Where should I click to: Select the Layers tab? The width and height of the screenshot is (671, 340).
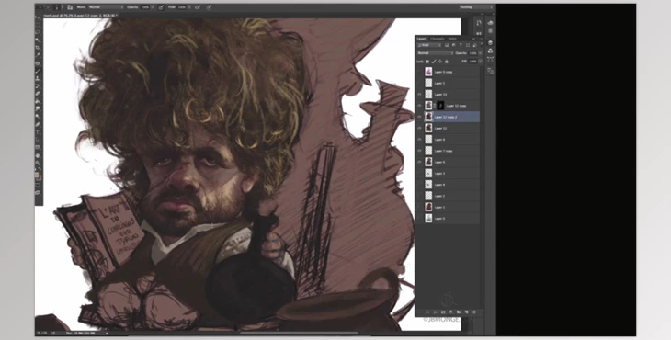pyautogui.click(x=422, y=39)
